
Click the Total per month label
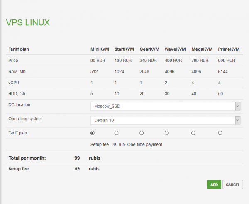[x=27, y=158]
